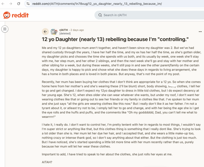Click the post title about 12 yo Daughter
Viewport: 204px width, 167px height.
pos(115,39)
